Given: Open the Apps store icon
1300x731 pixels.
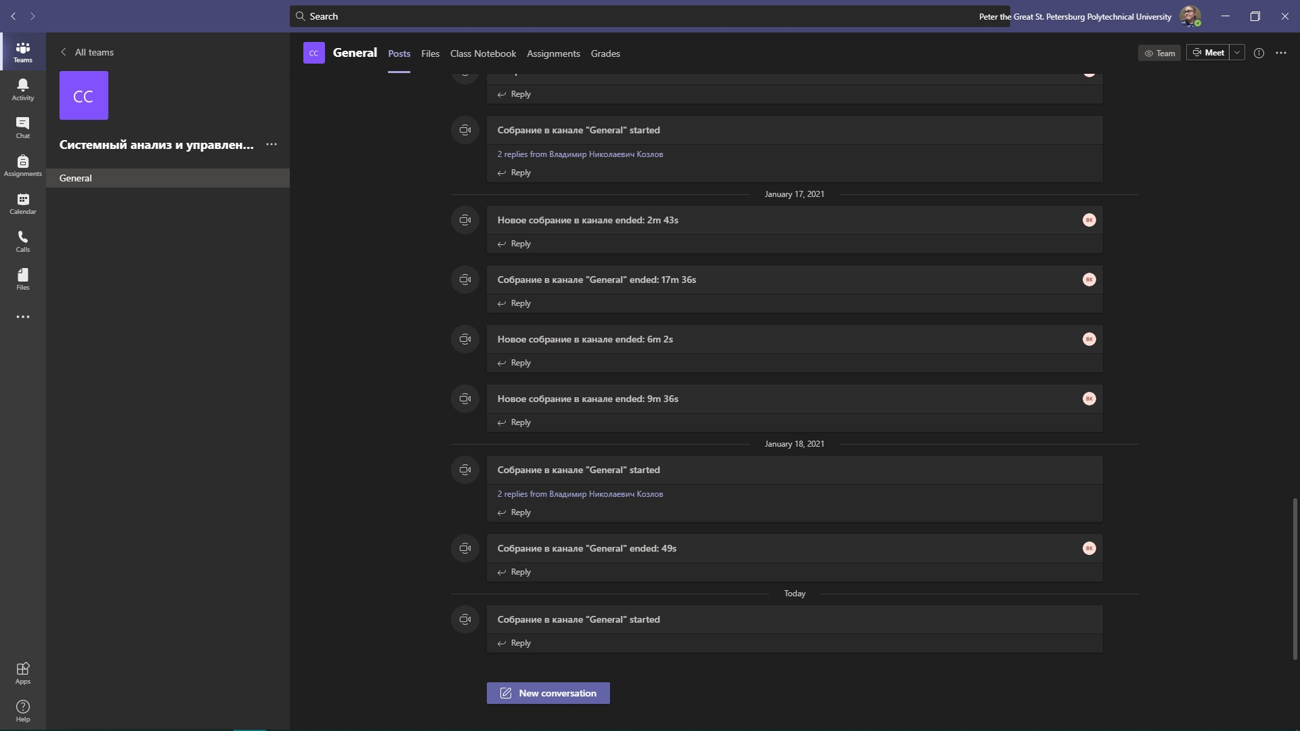Looking at the screenshot, I should (x=22, y=673).
